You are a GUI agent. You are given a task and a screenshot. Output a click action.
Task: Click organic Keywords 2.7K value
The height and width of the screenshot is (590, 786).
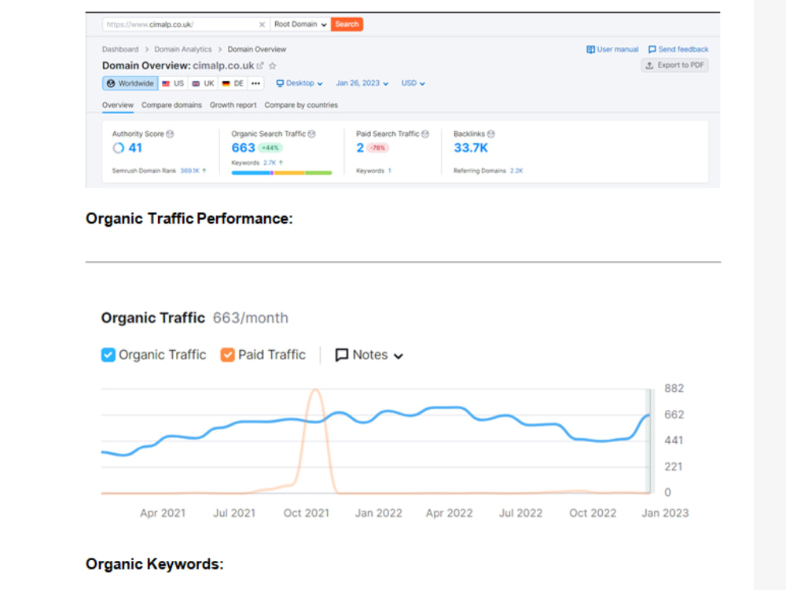pos(270,163)
